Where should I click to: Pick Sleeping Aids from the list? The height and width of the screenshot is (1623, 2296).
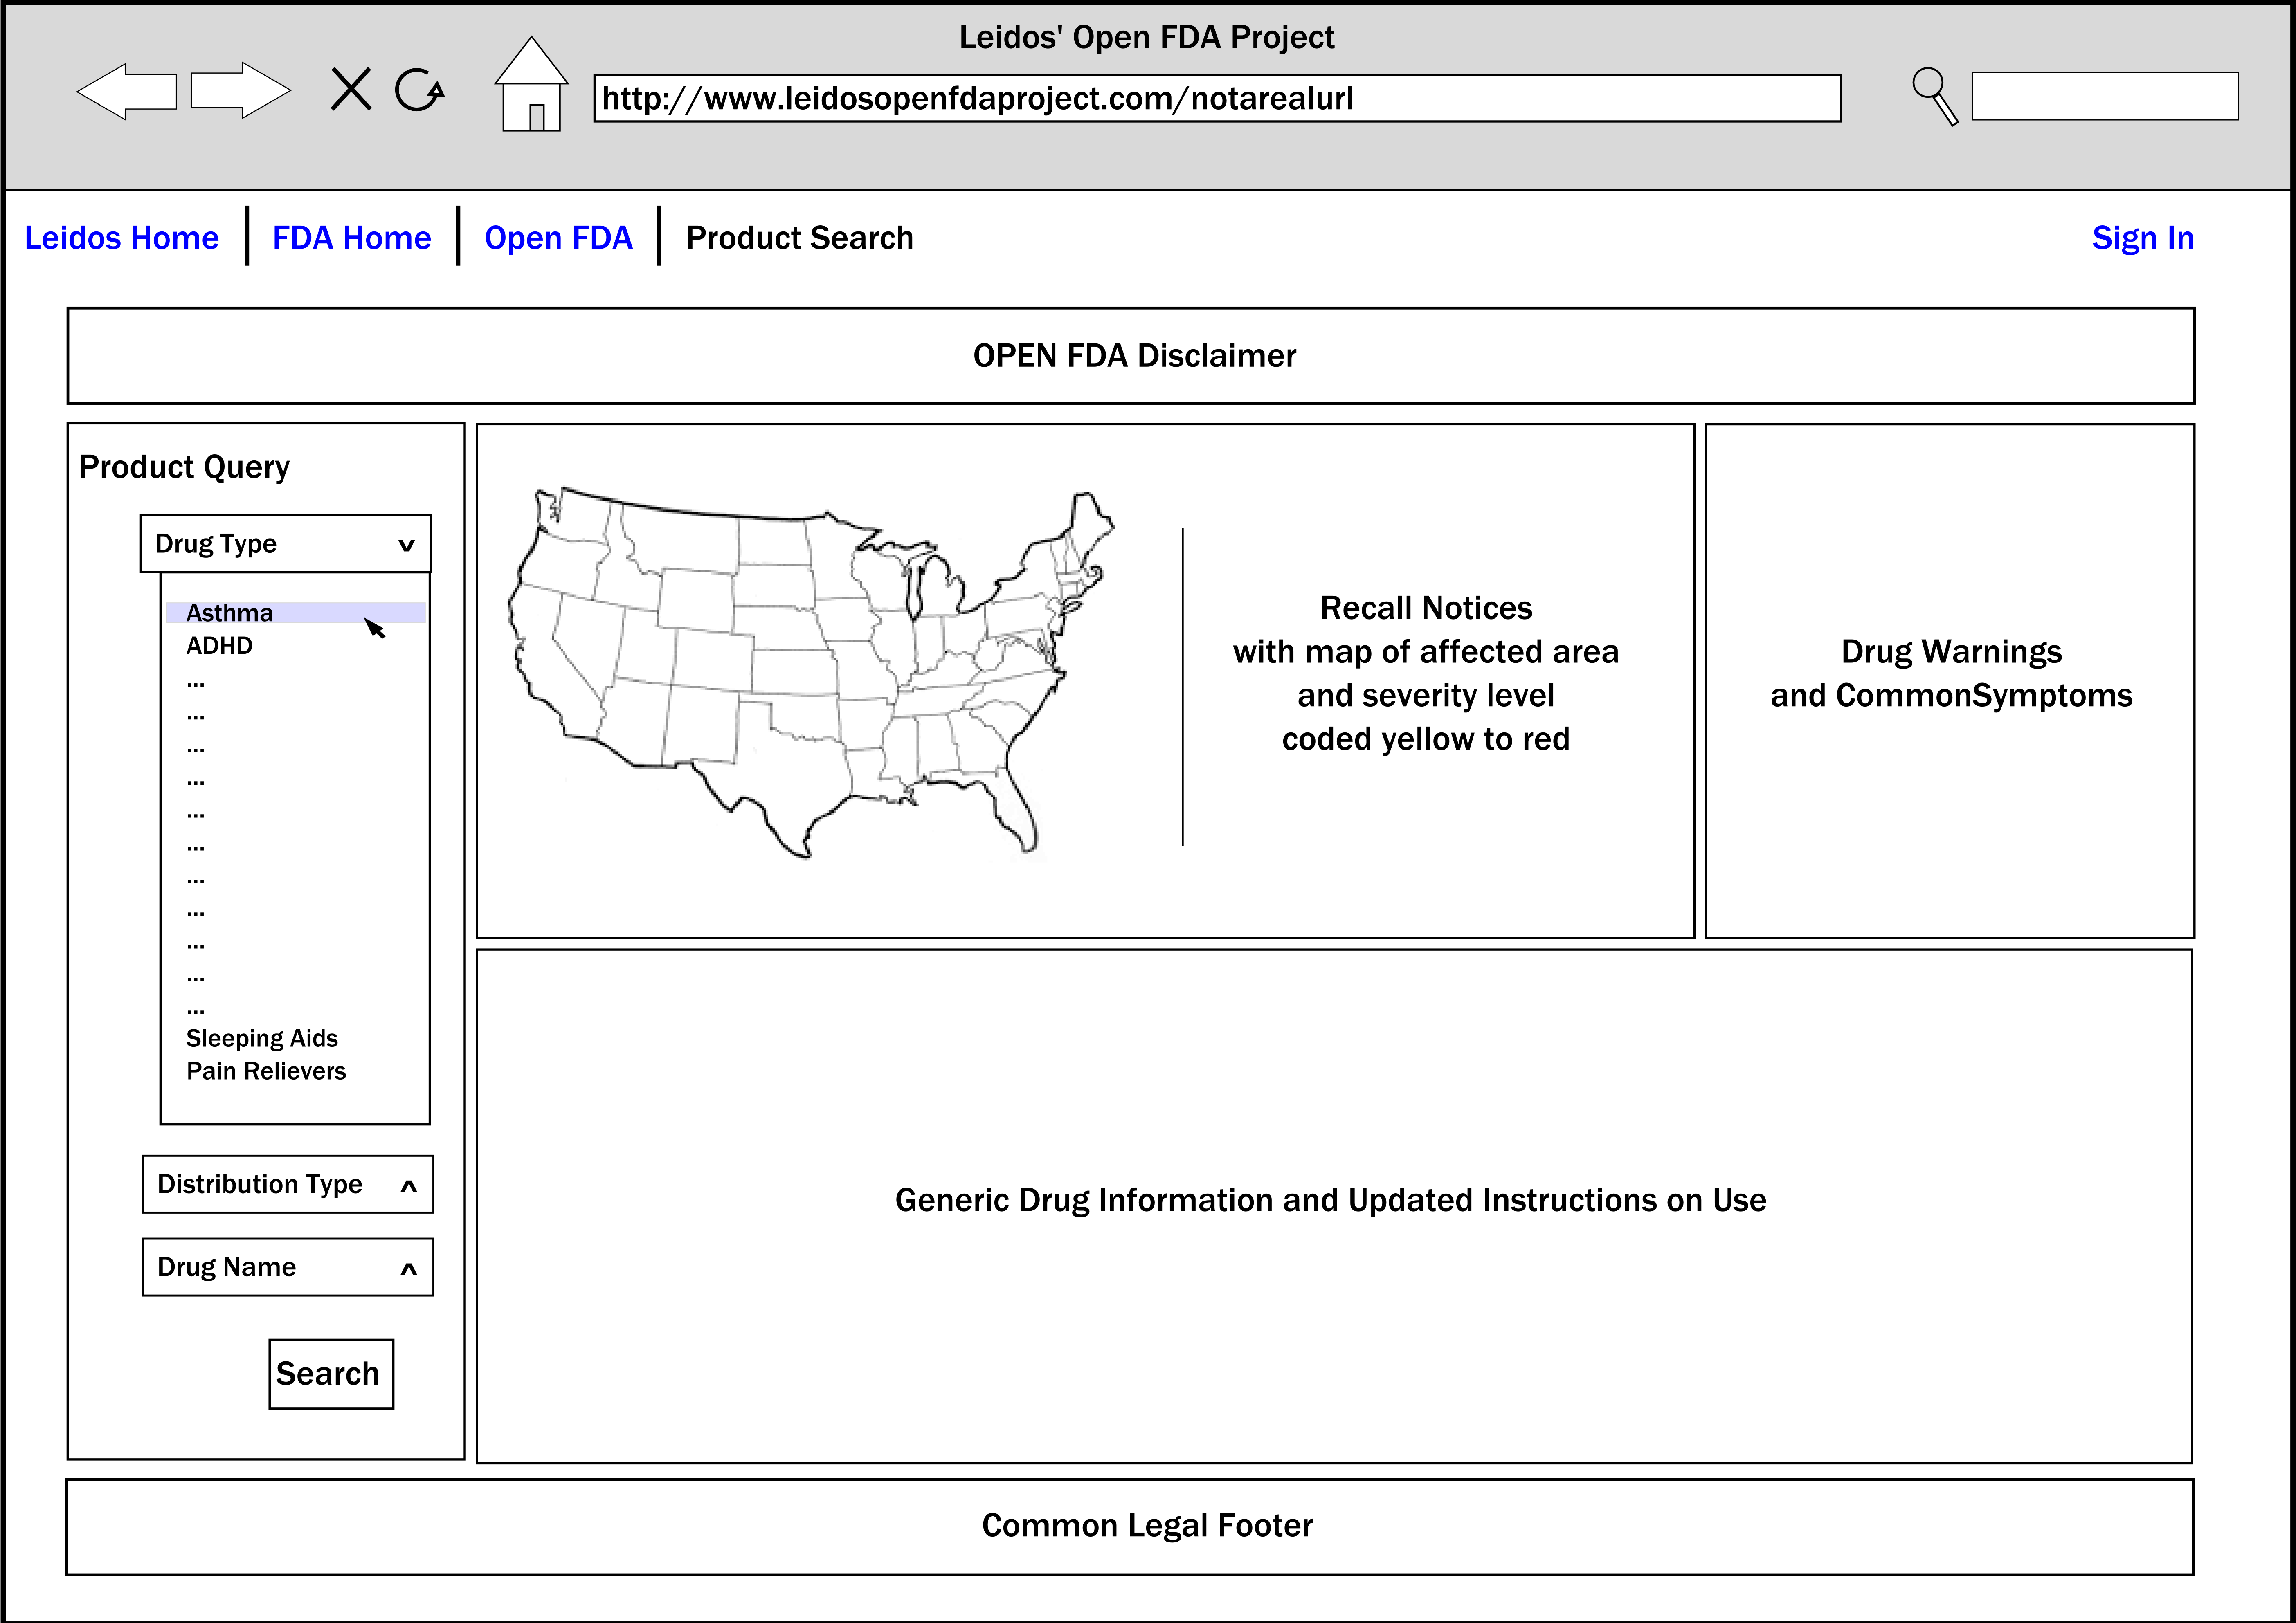click(x=262, y=1038)
